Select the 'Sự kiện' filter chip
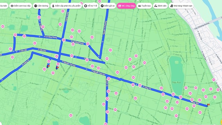 tap(4, 6)
